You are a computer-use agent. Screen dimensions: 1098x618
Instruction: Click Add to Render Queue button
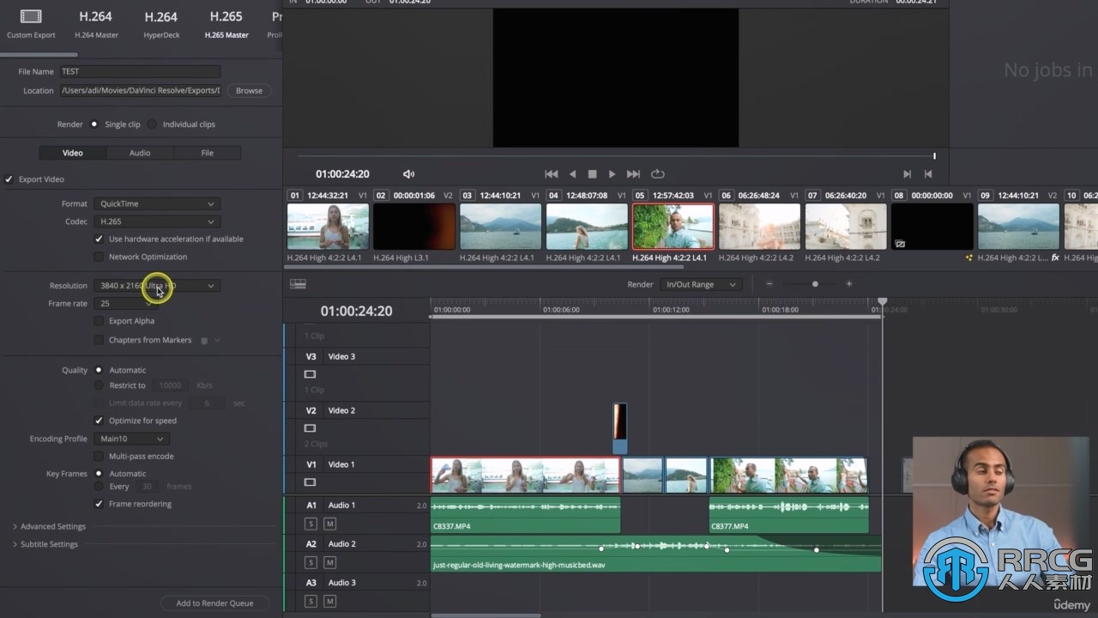214,603
